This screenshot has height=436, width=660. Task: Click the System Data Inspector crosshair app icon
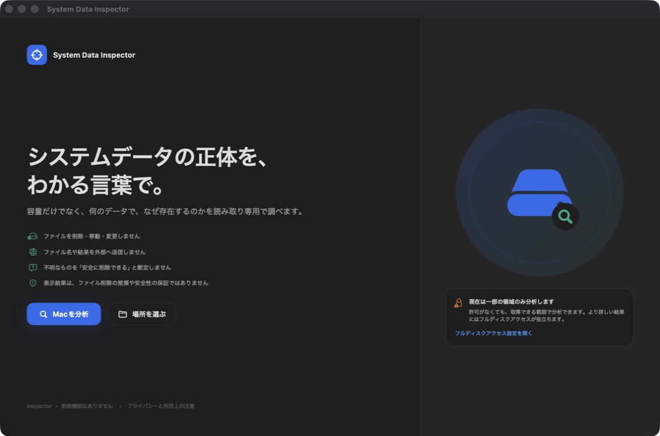pos(36,54)
